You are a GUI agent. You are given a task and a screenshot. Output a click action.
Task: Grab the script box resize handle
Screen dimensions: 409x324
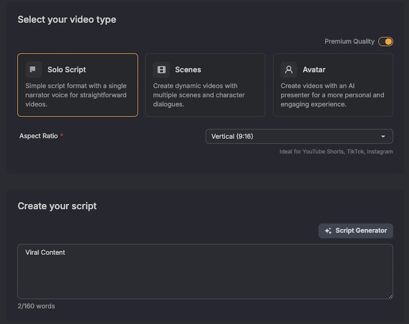click(390, 296)
